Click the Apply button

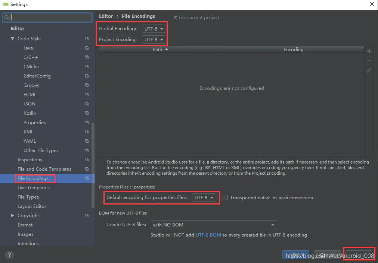click(x=359, y=255)
